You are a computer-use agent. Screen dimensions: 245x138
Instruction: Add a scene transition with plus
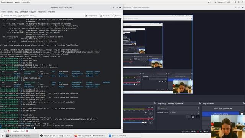188,117
